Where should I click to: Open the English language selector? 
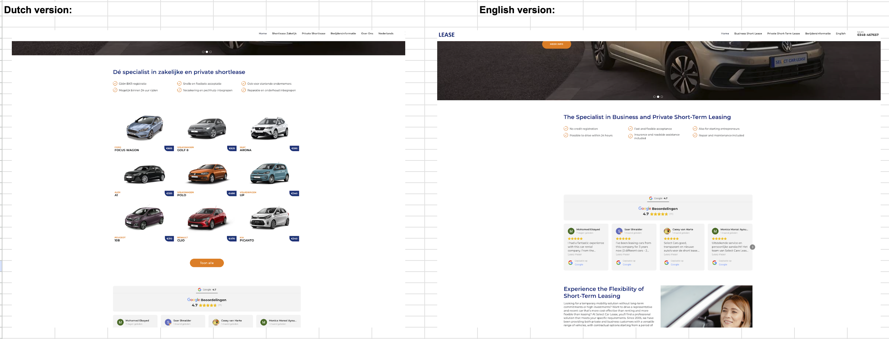pos(841,34)
